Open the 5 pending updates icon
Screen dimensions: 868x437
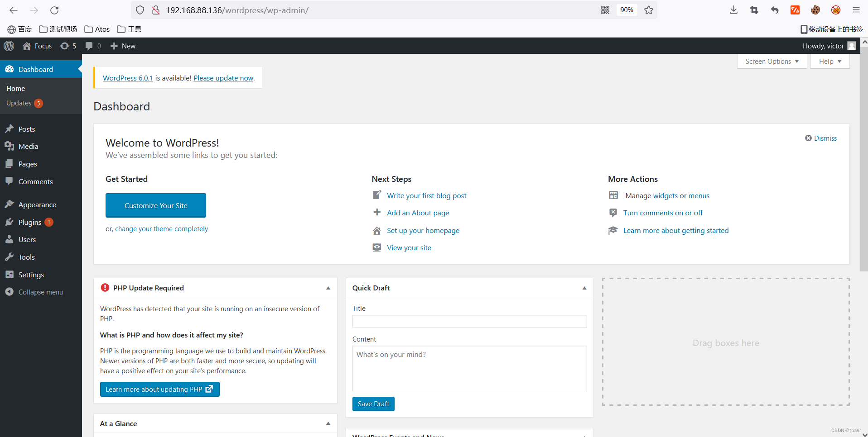pyautogui.click(x=68, y=46)
